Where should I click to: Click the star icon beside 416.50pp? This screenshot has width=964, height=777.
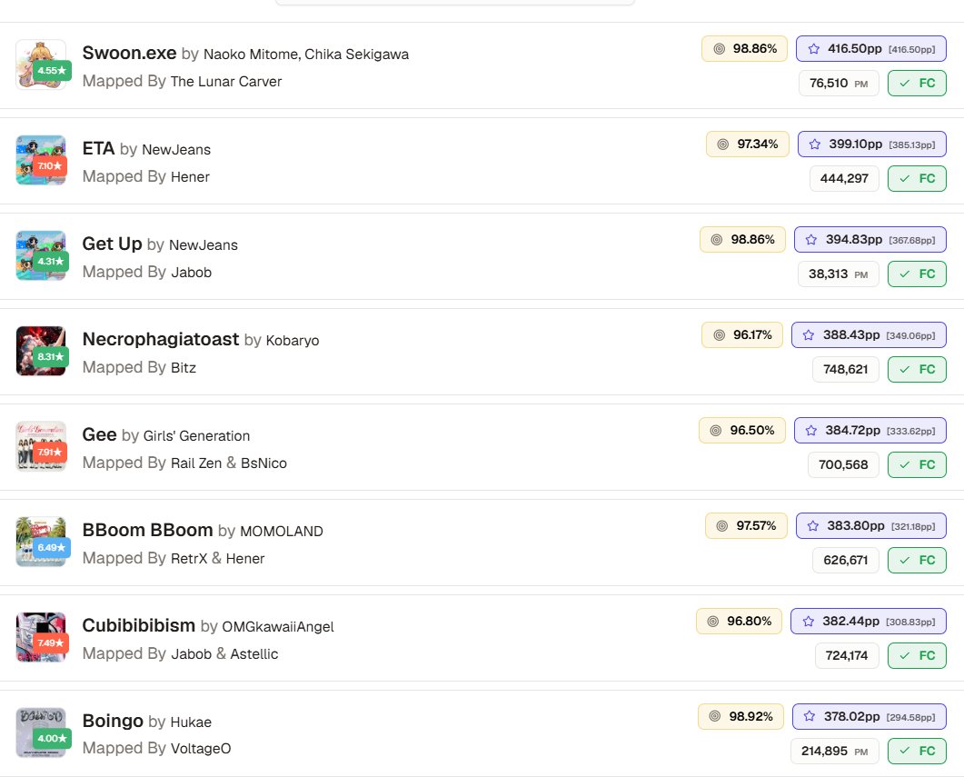813,48
